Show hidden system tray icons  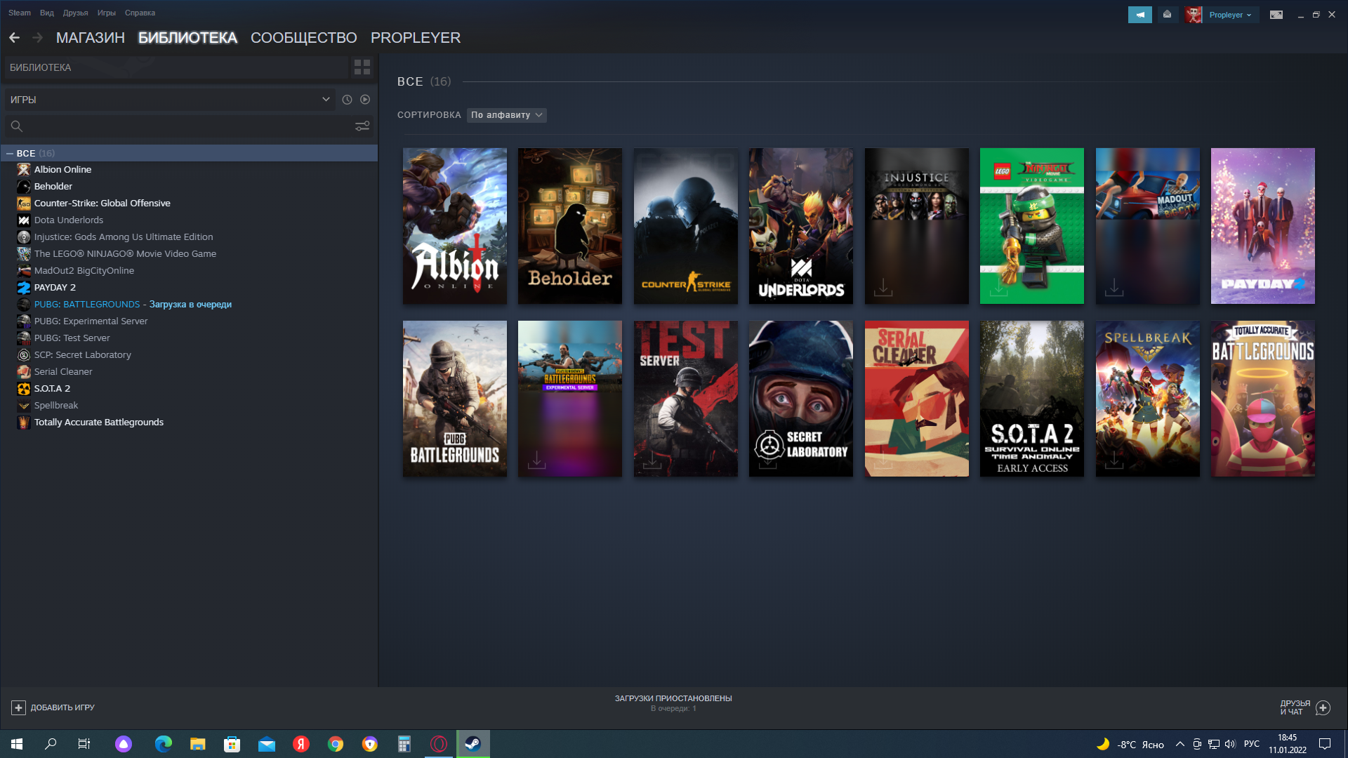tap(1180, 744)
